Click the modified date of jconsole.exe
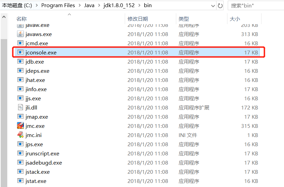284x187 pixels. 148,53
